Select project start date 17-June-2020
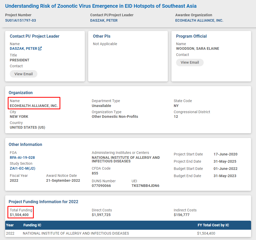Screen dimensions: 256x240 click(x=226, y=154)
